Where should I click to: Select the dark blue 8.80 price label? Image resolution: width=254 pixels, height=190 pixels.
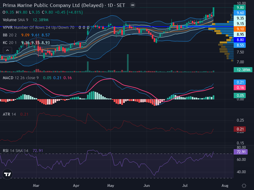[240, 40]
